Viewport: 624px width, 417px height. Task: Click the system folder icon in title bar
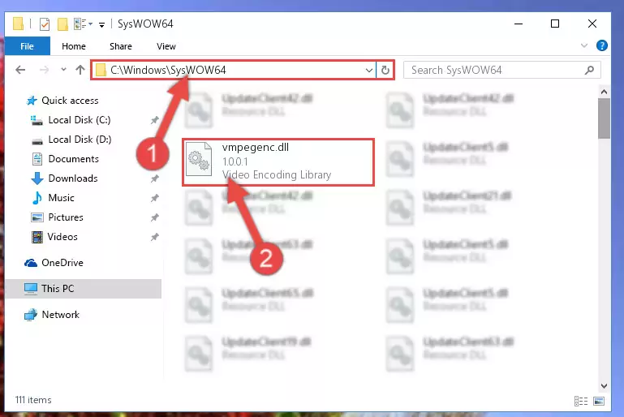point(18,24)
